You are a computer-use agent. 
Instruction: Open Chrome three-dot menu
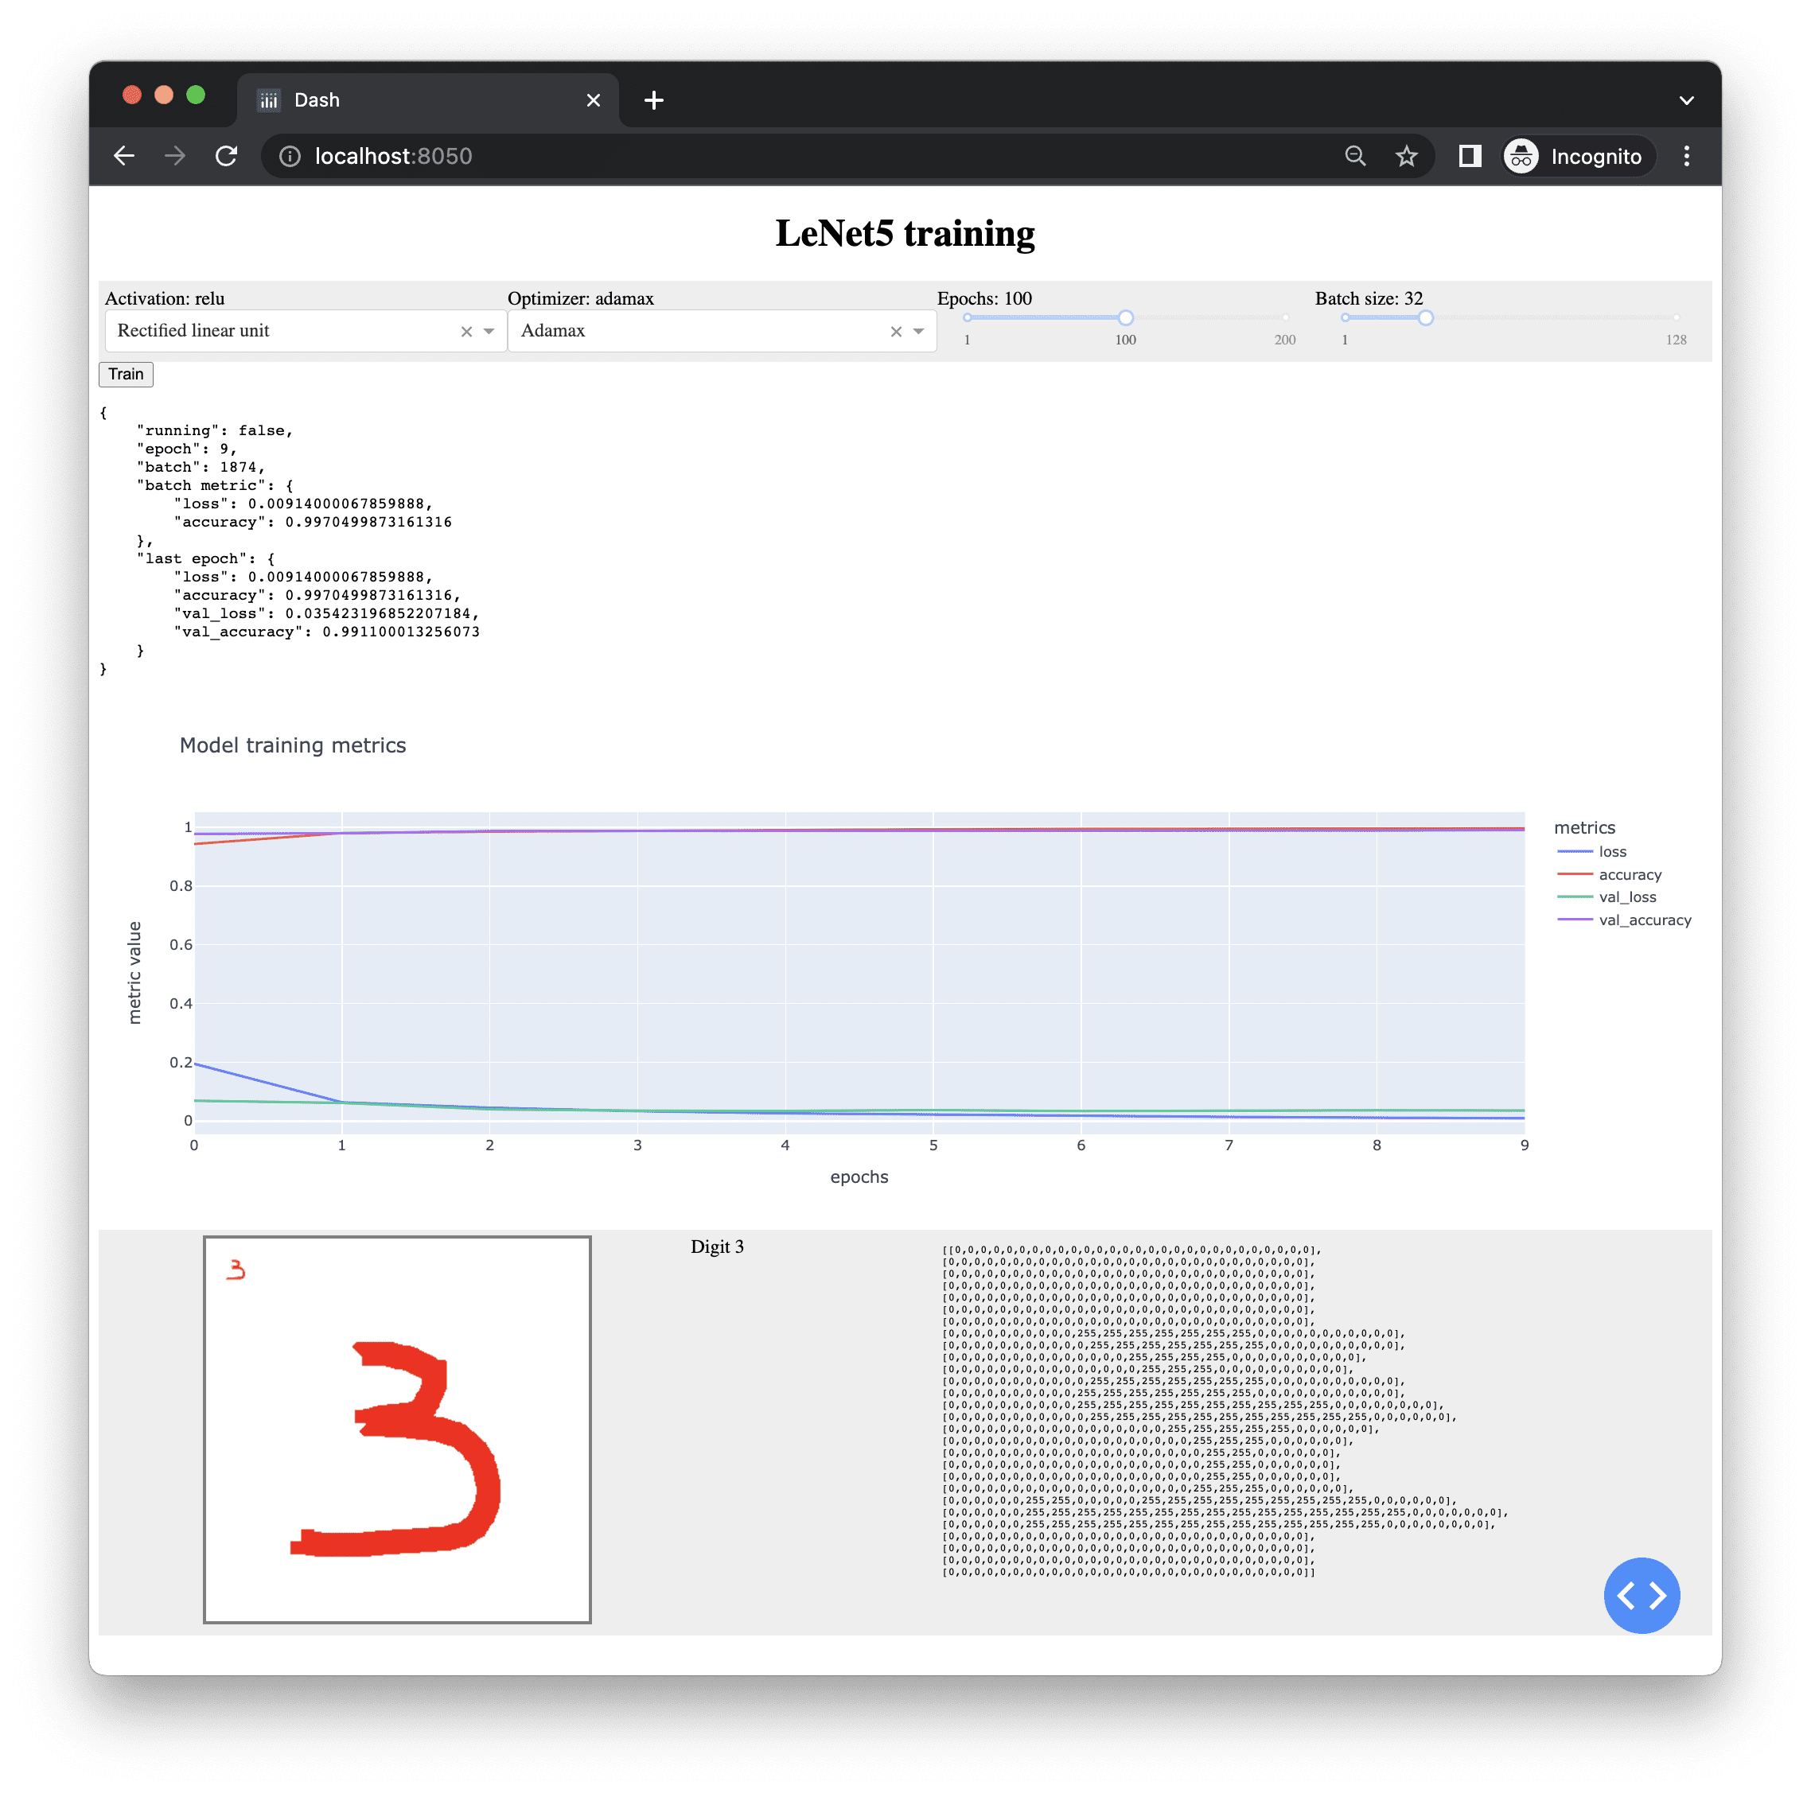click(x=1685, y=156)
